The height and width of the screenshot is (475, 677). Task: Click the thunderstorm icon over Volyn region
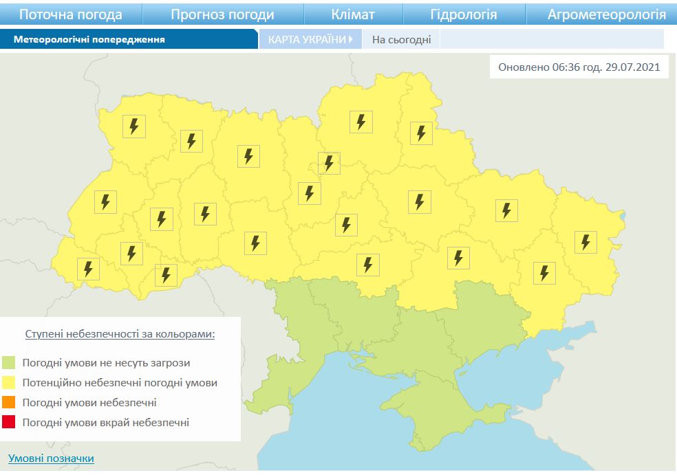point(134,126)
